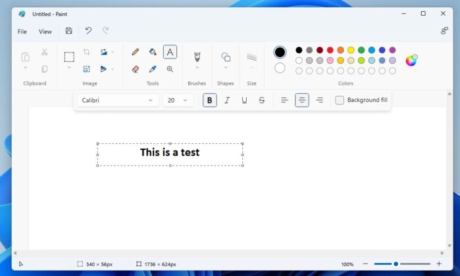Expand the Paste options chevron
Image resolution: width=460 pixels, height=276 pixels.
(x=26, y=68)
